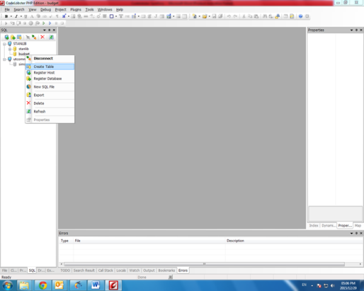Click the Undo arrow in the main toolbar

click(229, 16)
